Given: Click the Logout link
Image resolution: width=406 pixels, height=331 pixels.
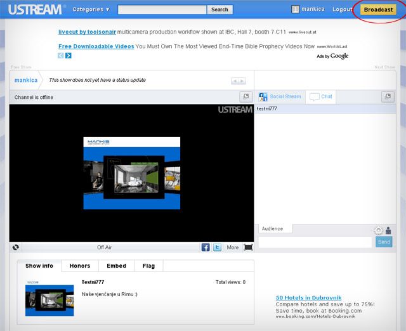Looking at the screenshot, I should tap(342, 10).
